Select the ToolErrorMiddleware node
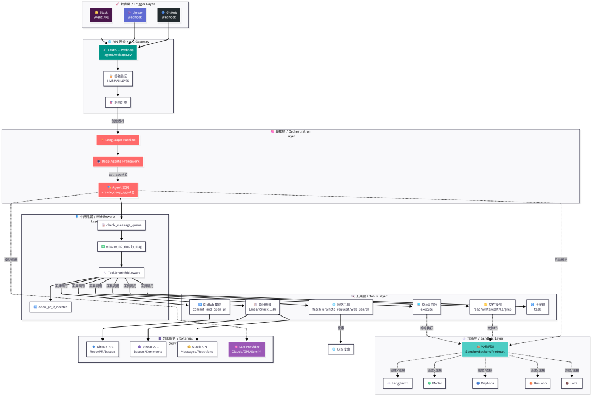This screenshot has height=396, width=592. tap(121, 273)
